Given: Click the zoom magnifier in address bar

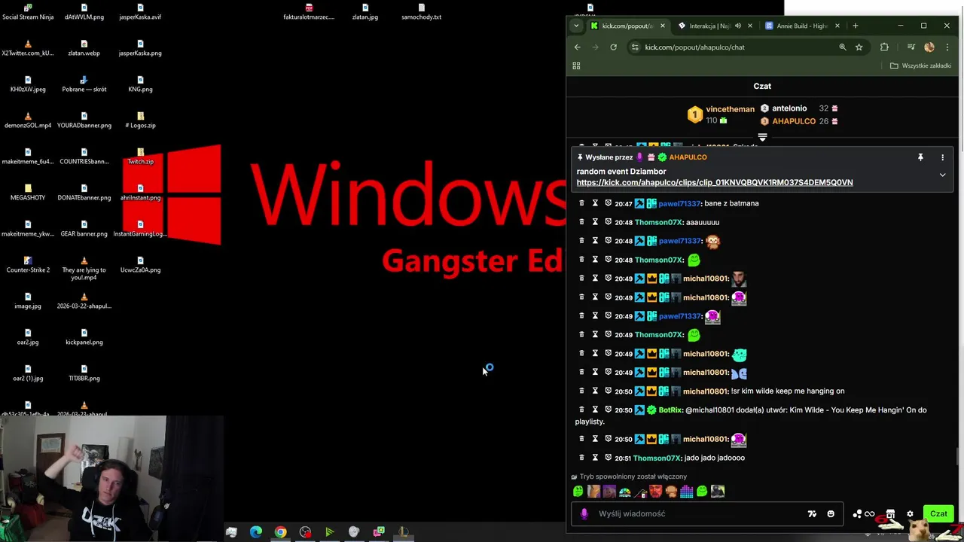Looking at the screenshot, I should point(843,47).
